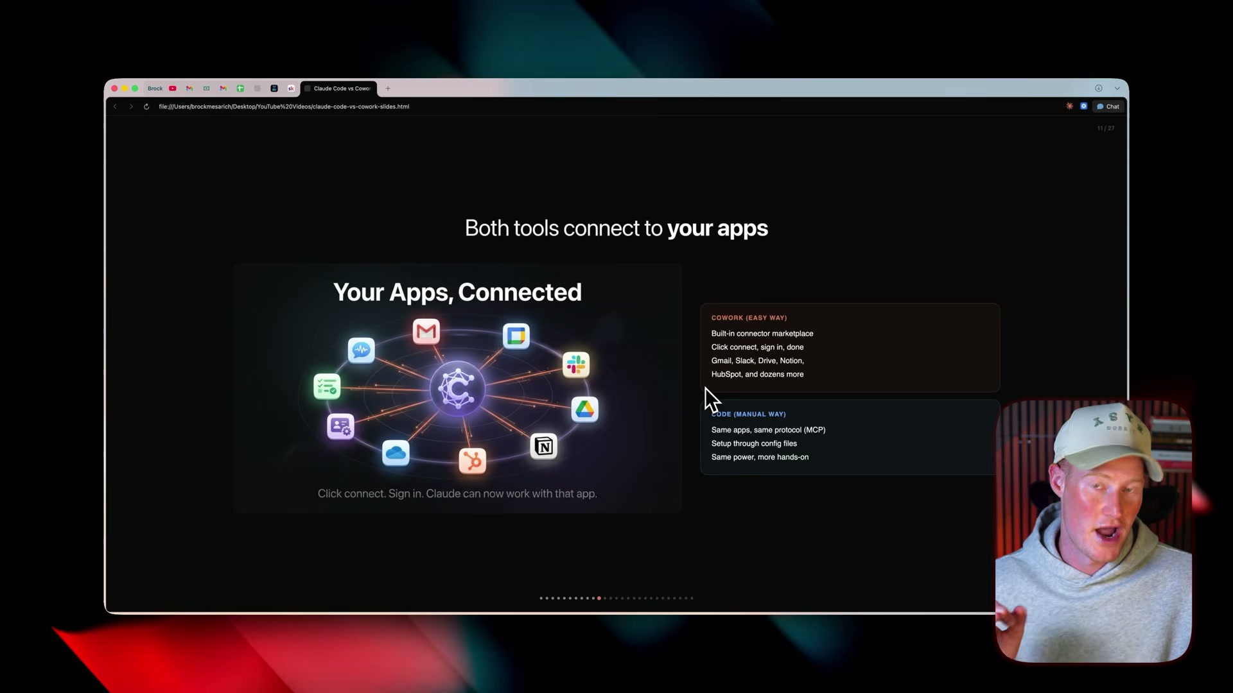
Task: Click 'Built-in connector marketplace' line
Action: tap(762, 334)
